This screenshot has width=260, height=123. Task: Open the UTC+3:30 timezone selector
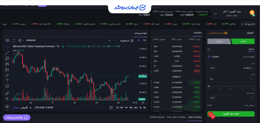(44, 108)
